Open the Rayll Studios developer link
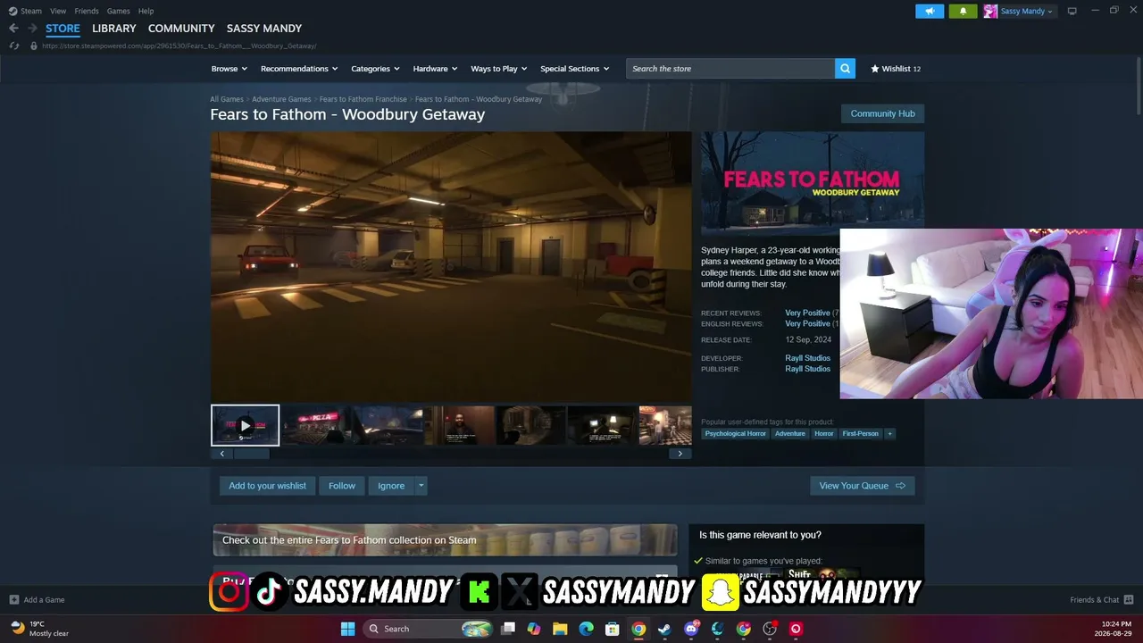 click(807, 358)
